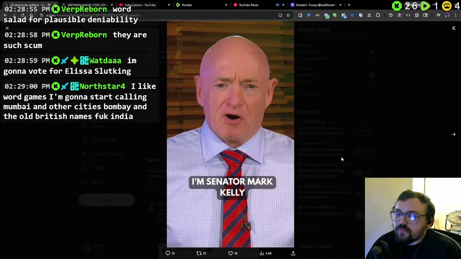Screen dimensions: 461x259
Task: Bookmark the page with the star icon
Action: 288,15
